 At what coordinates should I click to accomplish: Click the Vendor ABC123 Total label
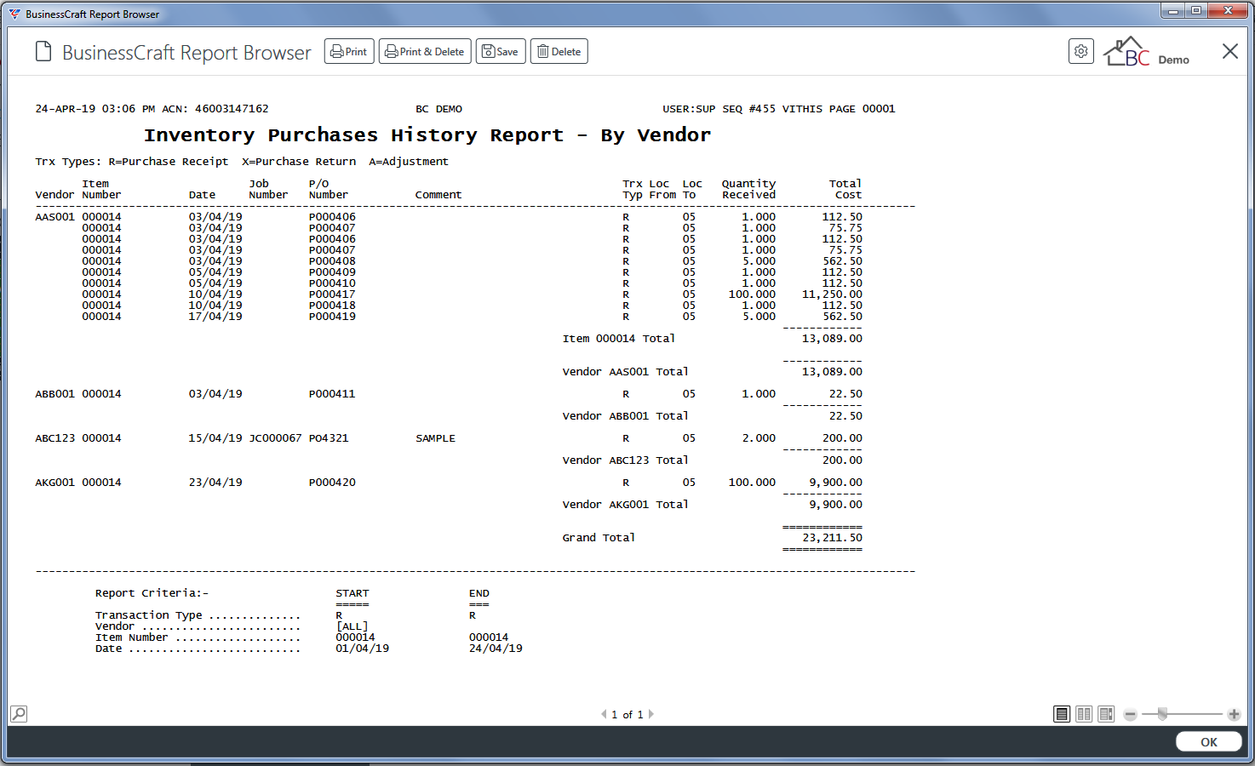tap(626, 460)
